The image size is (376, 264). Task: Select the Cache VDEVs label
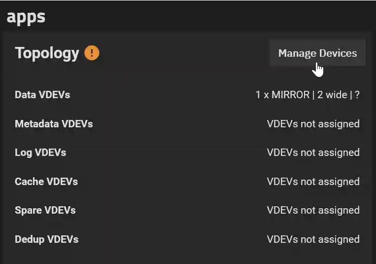point(46,182)
